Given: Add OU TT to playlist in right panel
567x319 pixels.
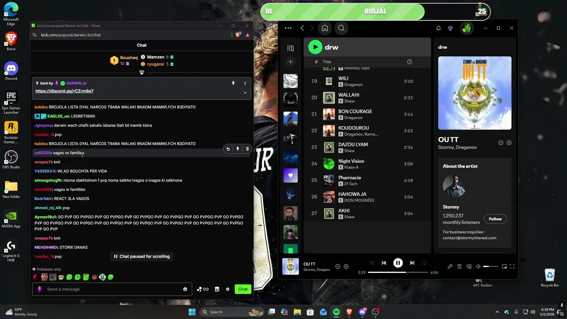Looking at the screenshot, I should pos(509,143).
